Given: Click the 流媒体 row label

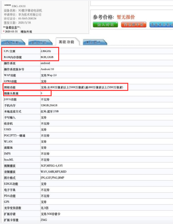Looking at the screenshot, I should point(8,147).
